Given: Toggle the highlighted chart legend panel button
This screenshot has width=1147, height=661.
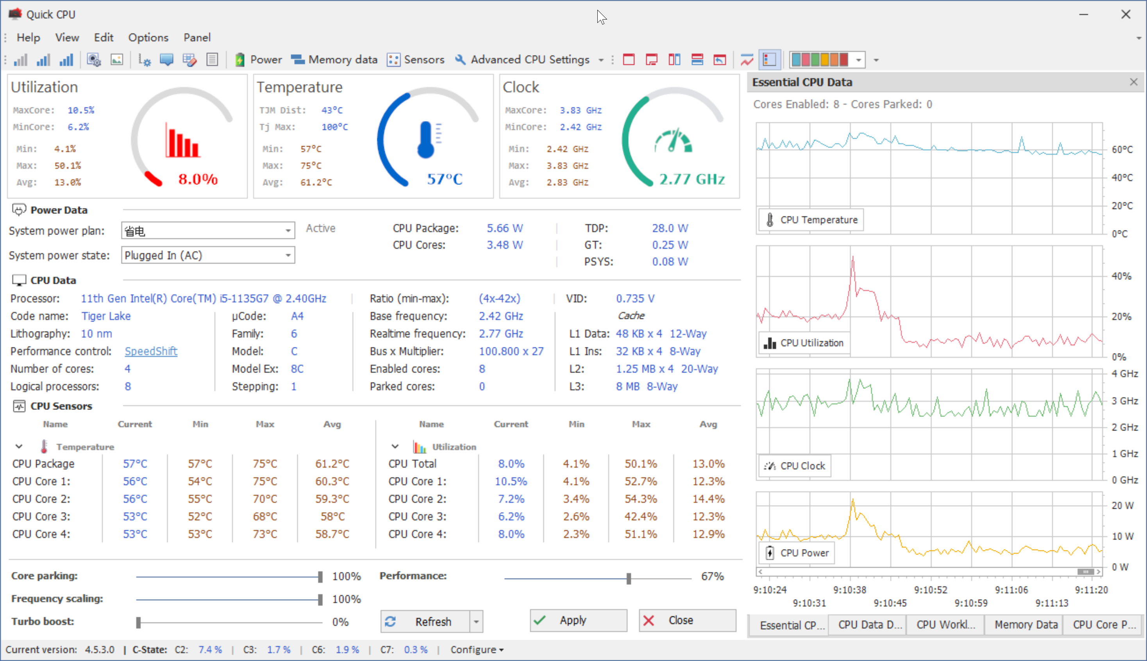Looking at the screenshot, I should click(x=770, y=59).
